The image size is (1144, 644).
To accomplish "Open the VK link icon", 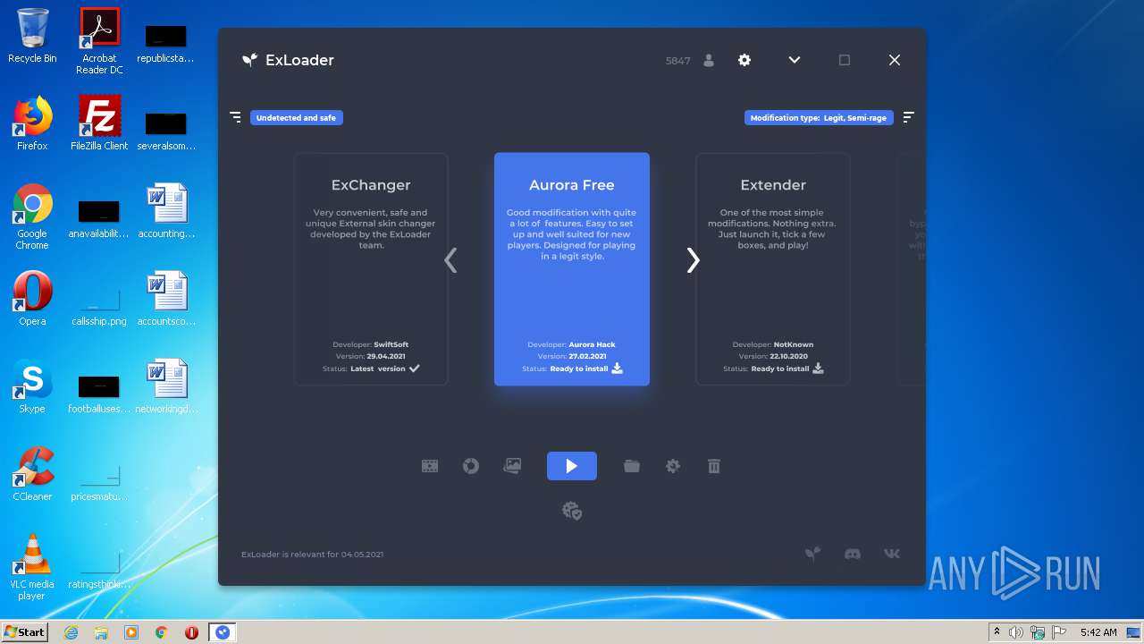I will point(892,554).
